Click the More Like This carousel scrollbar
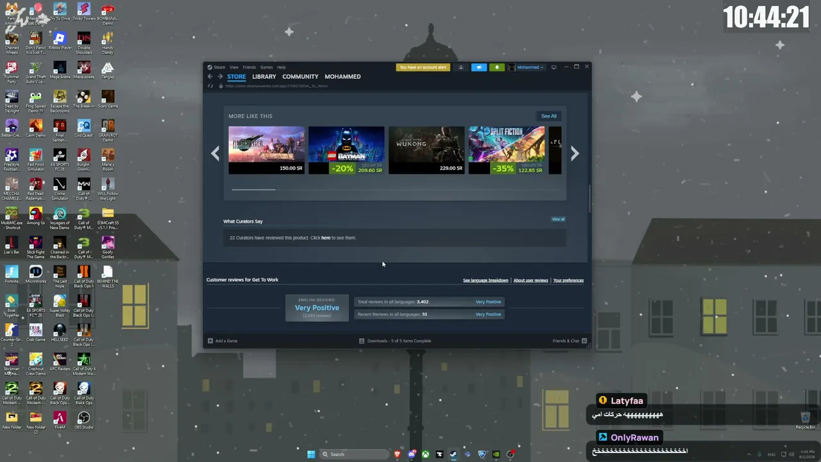Viewport: 821px width, 462px height. [x=253, y=189]
